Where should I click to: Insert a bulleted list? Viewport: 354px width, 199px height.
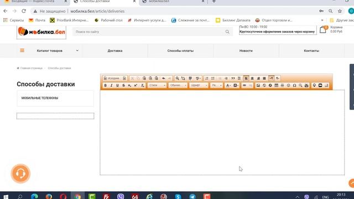pyautogui.click(x=213, y=78)
